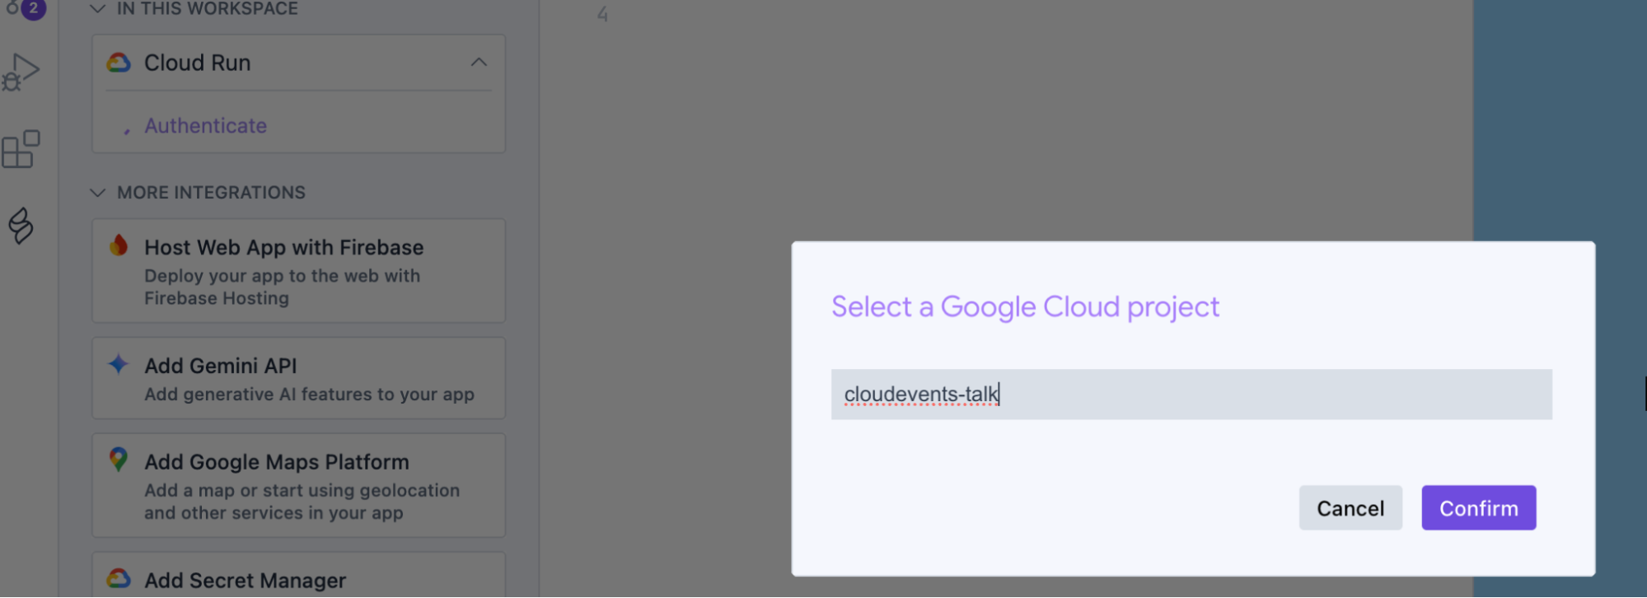Cancel the project selection dialog
This screenshot has width=1647, height=598.
coord(1350,508)
